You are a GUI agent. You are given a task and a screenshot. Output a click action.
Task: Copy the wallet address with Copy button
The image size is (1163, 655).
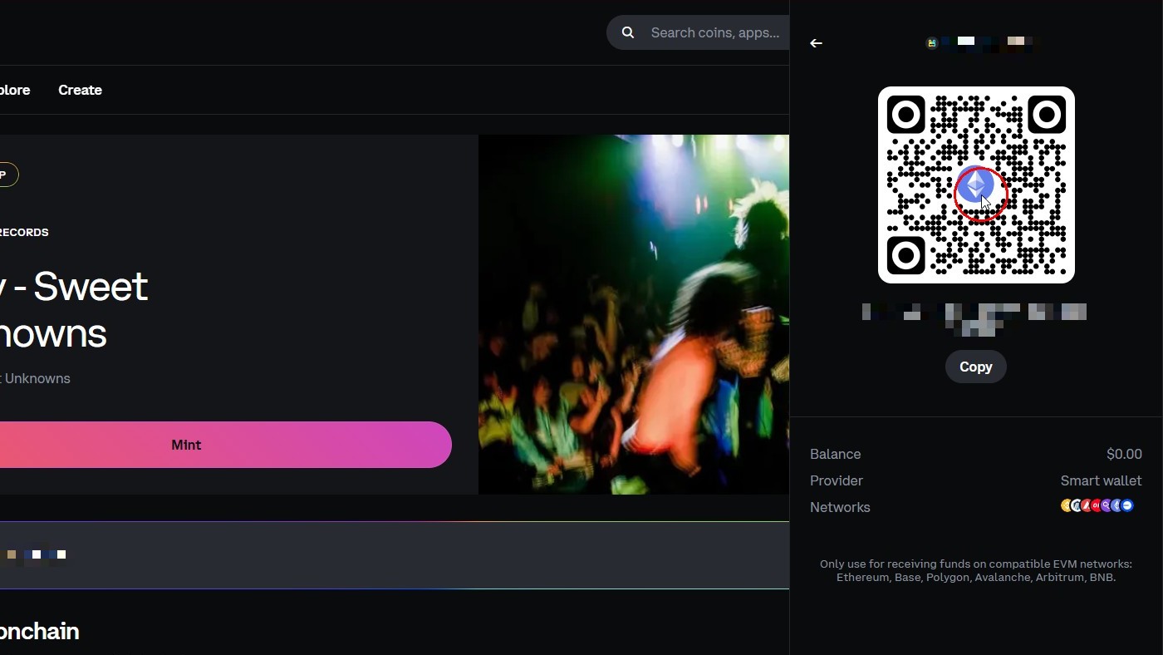point(976,367)
